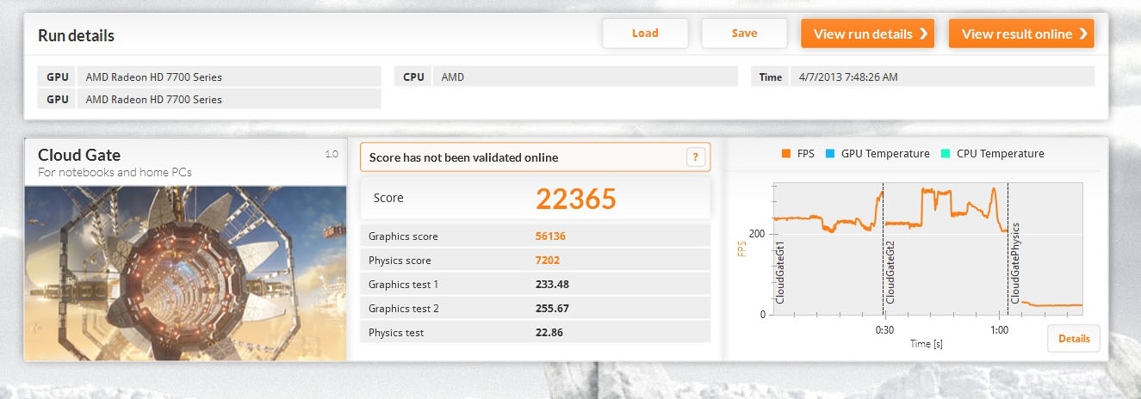The image size is (1141, 399).
Task: Open View run details
Action: pyautogui.click(x=867, y=34)
